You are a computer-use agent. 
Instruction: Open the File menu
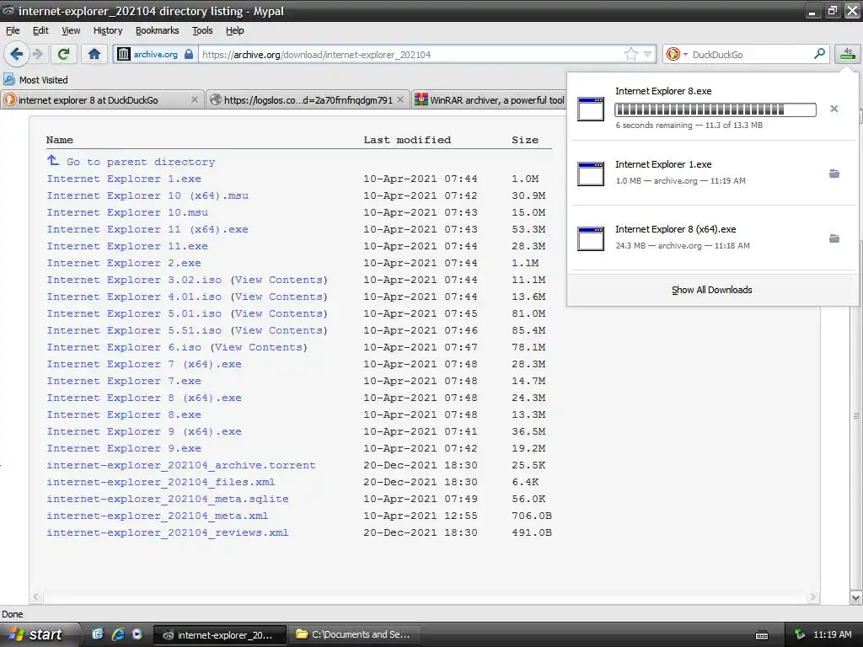coord(13,30)
